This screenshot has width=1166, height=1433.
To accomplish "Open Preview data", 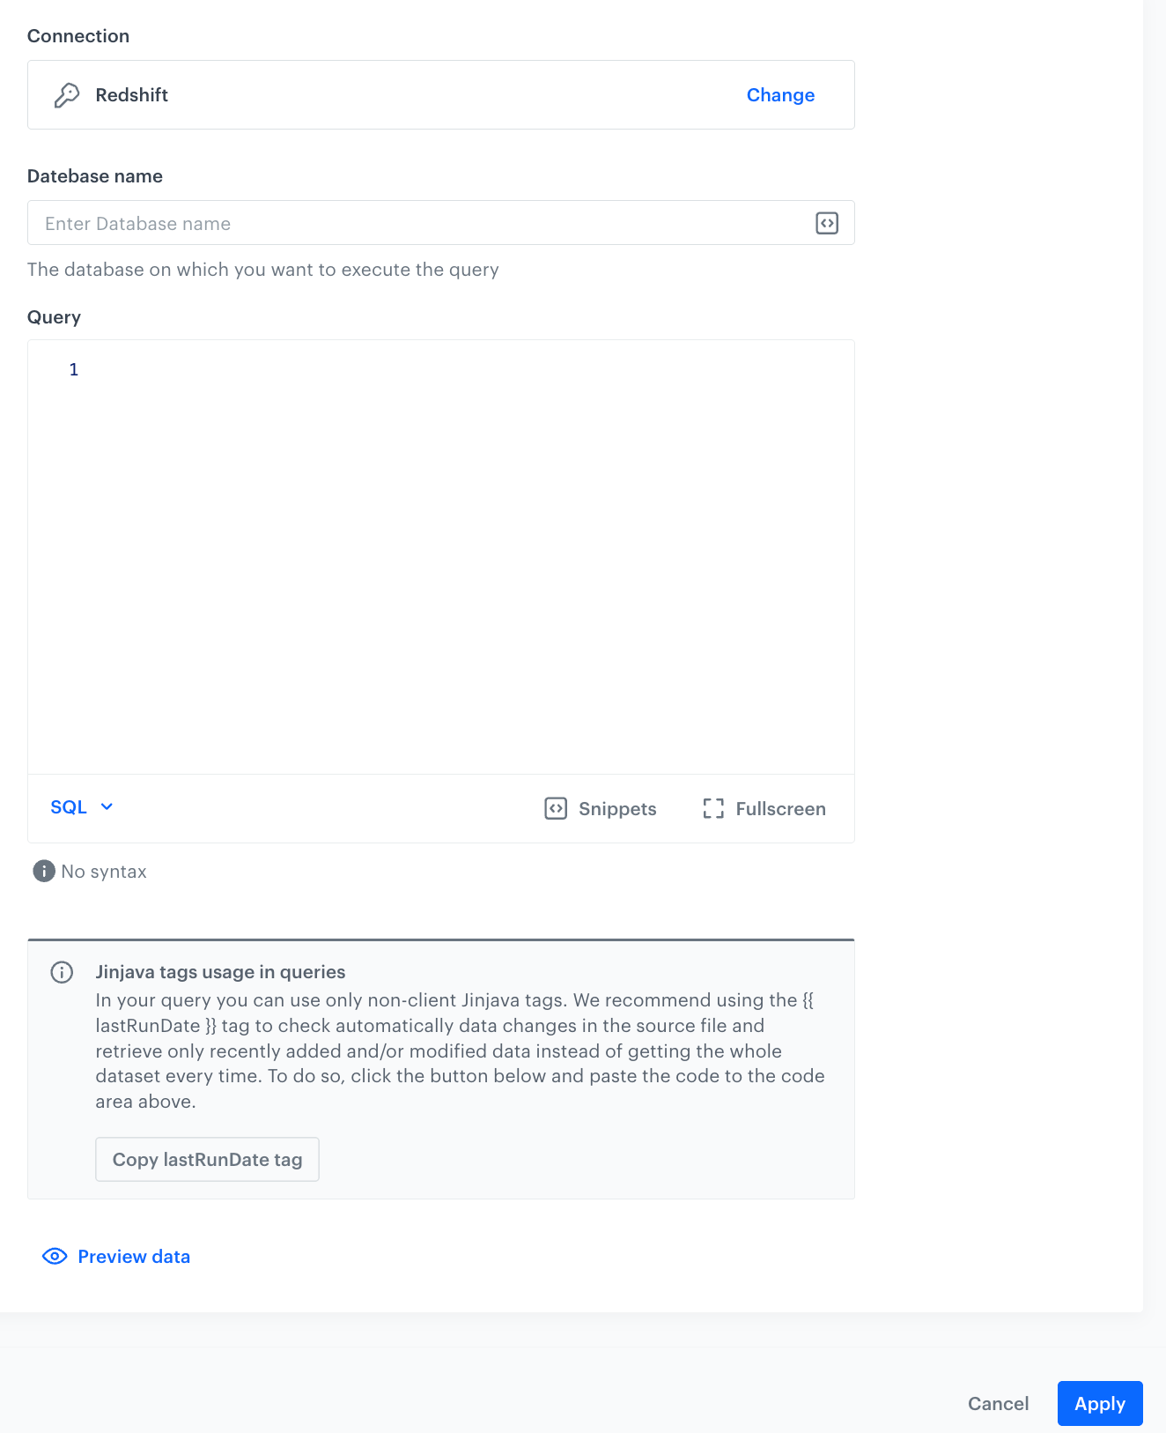I will [133, 1256].
